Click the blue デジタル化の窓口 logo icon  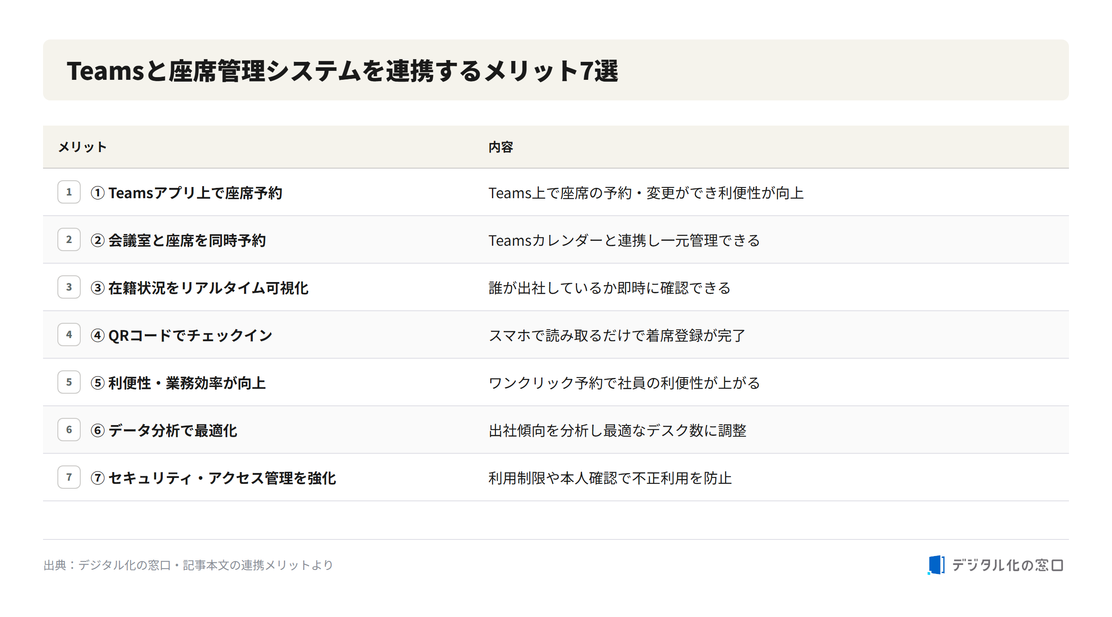[936, 565]
